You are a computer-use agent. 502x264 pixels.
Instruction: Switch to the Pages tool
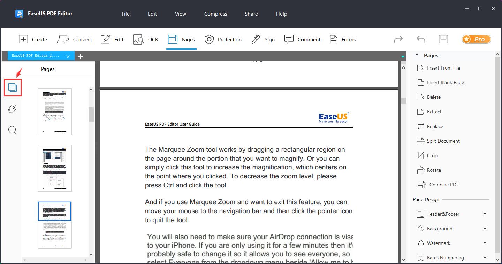181,39
